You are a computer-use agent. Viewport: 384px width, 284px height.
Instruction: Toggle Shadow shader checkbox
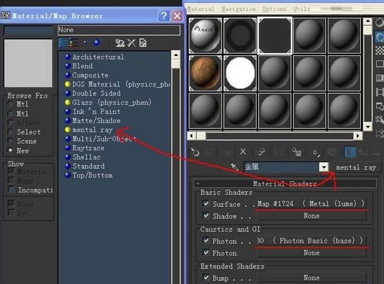[x=206, y=216]
